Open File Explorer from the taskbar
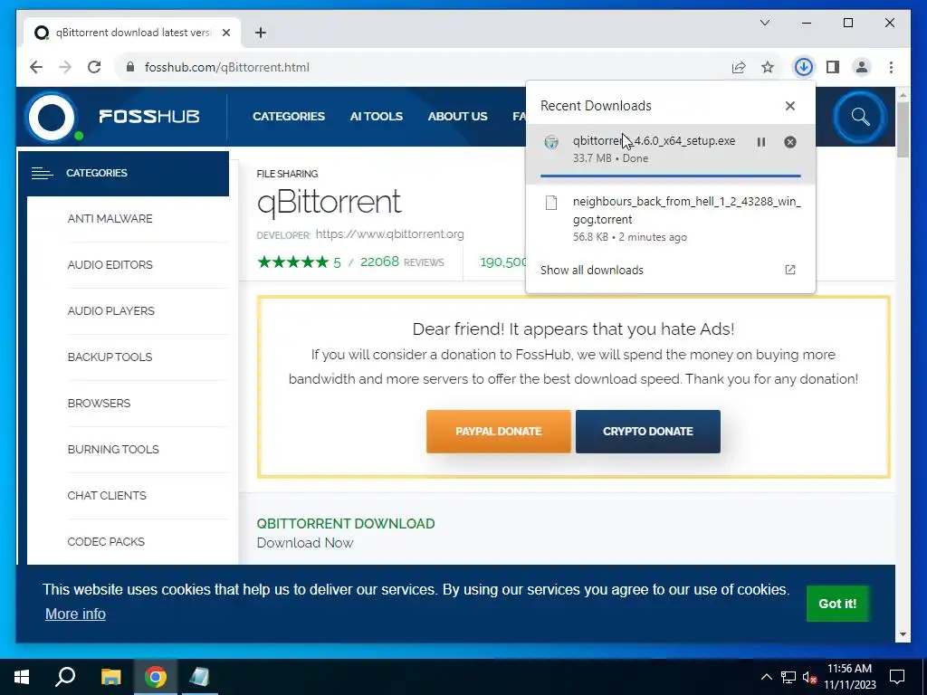Viewport: 927px width, 695px height. [x=110, y=677]
